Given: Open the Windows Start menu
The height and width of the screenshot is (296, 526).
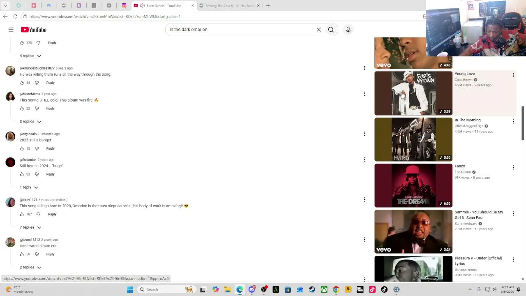Looking at the screenshot, I should point(130,289).
